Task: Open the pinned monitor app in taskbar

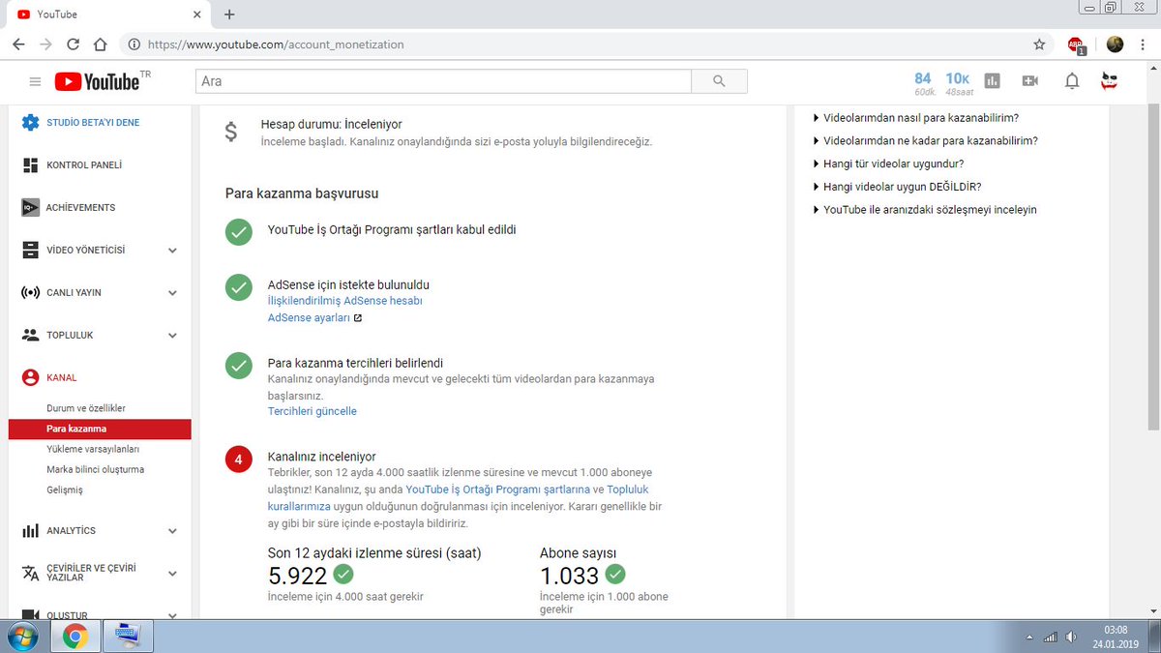Action: 128,637
